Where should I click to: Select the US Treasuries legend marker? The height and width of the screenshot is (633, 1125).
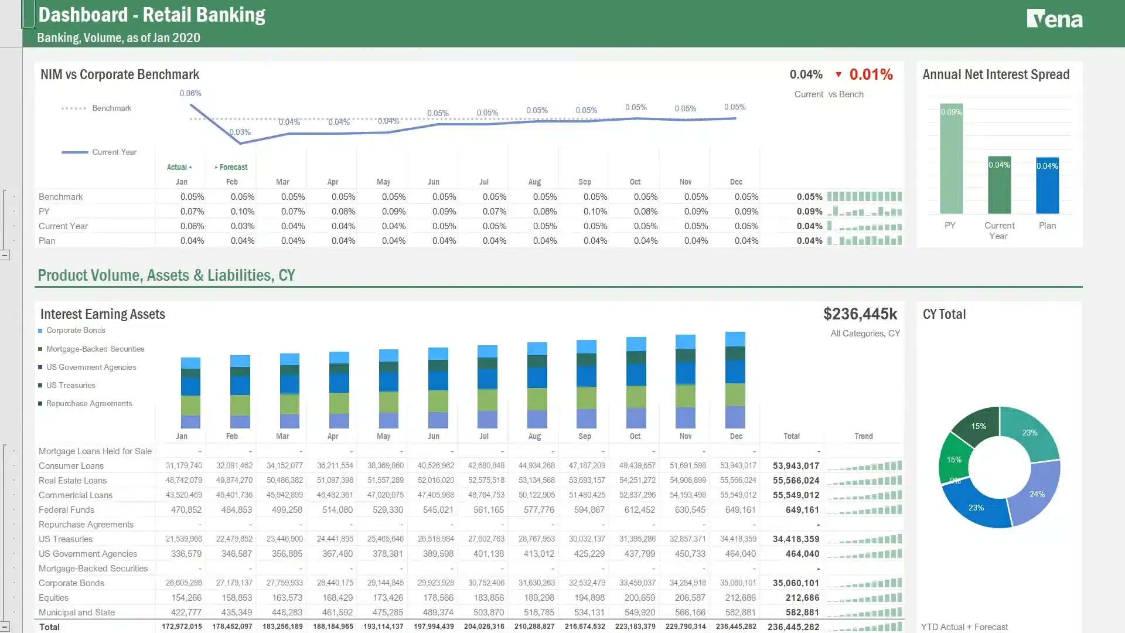41,385
